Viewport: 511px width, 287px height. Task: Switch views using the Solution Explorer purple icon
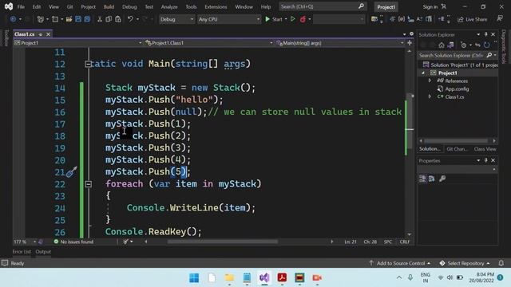point(450,45)
